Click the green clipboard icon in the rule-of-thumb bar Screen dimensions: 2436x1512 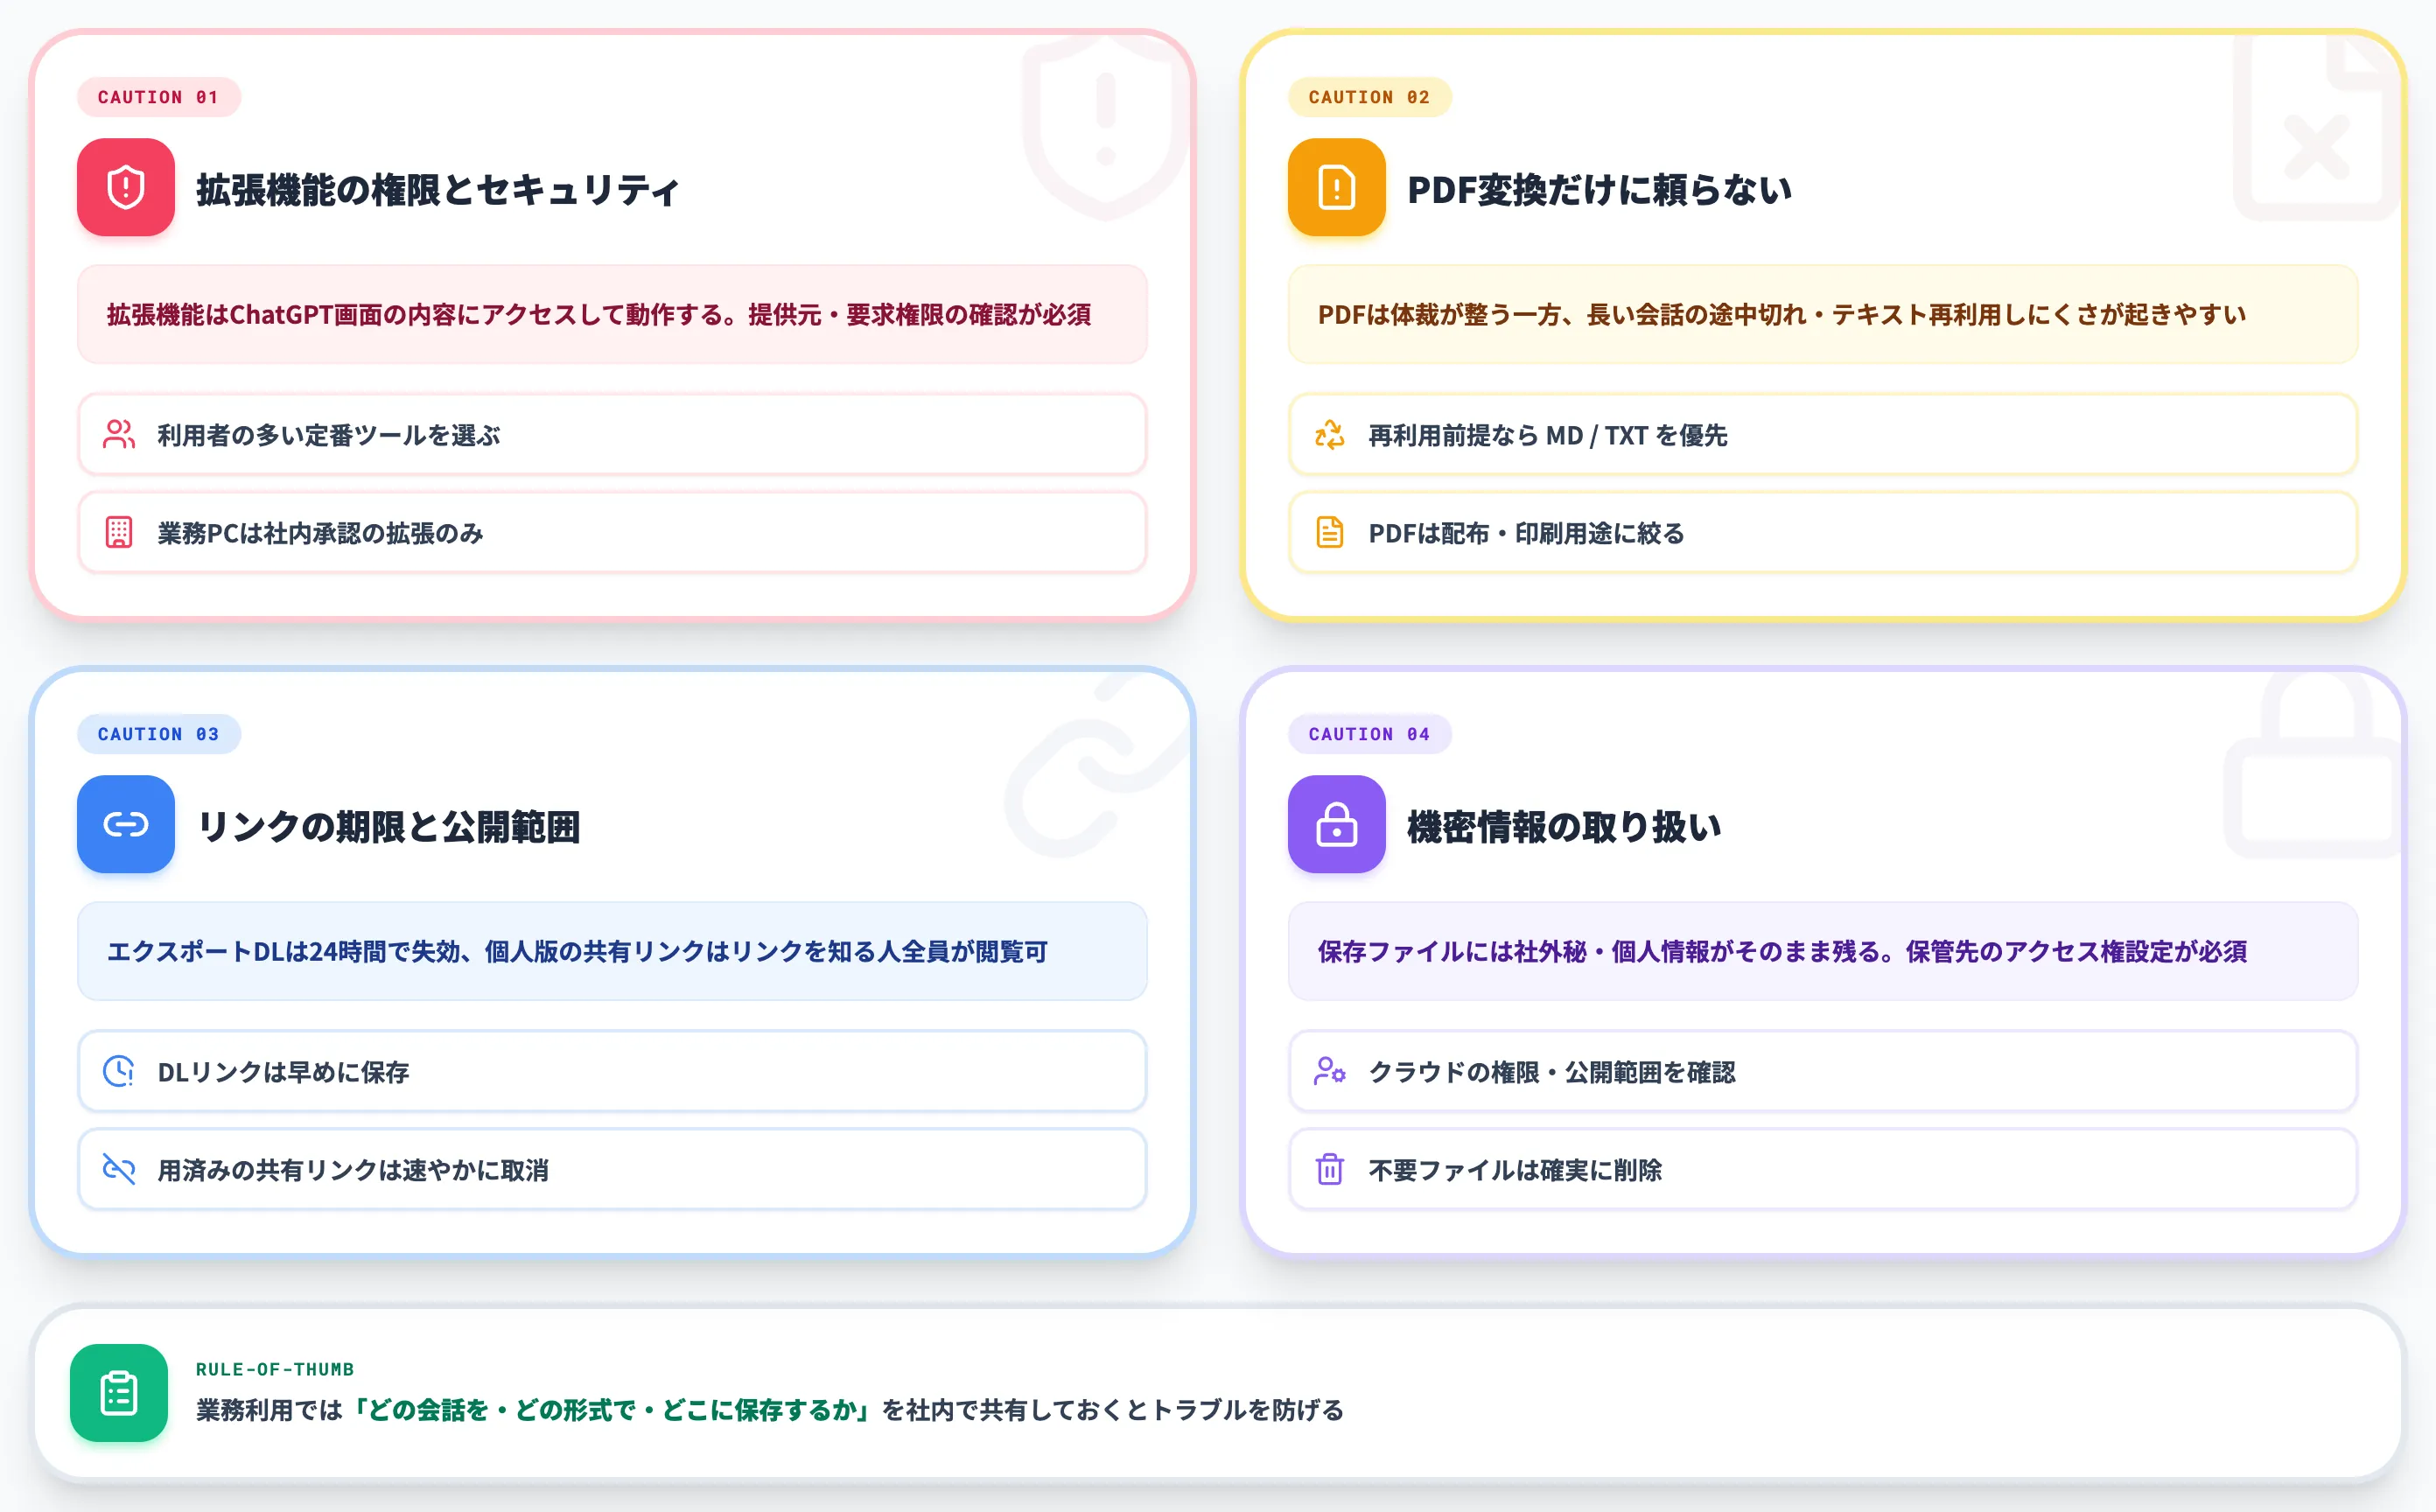coord(119,1393)
